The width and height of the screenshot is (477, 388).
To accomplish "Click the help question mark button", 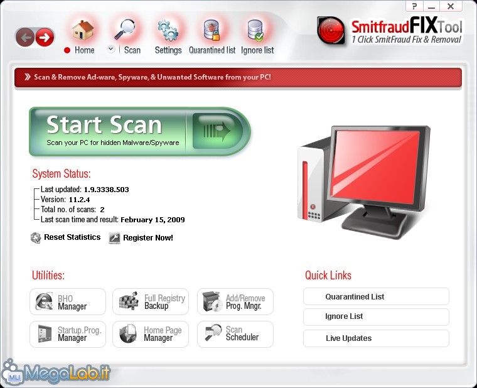I will point(414,6).
